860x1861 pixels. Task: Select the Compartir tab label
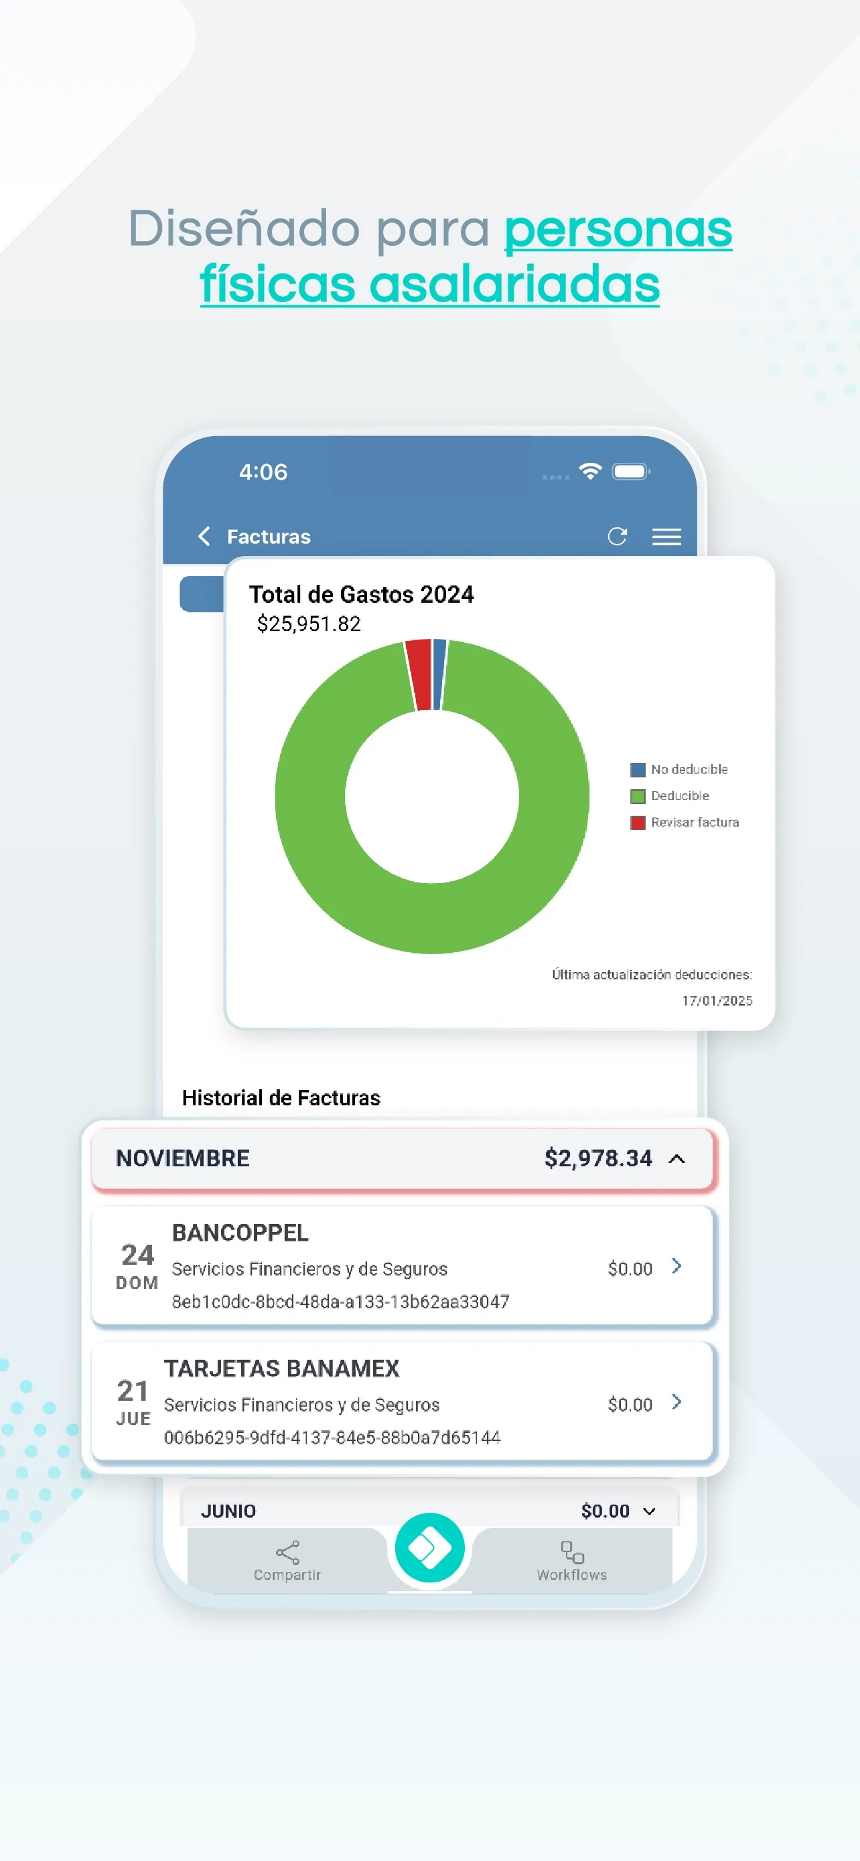click(287, 1575)
